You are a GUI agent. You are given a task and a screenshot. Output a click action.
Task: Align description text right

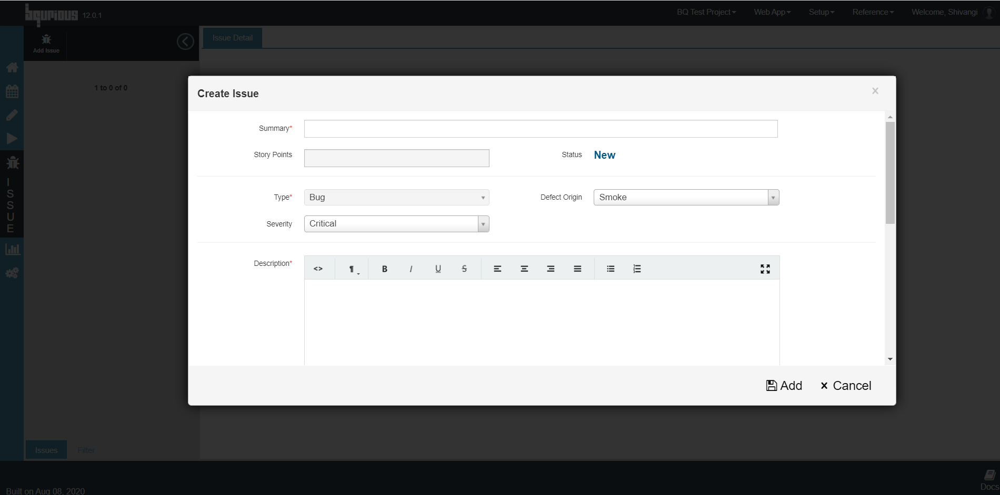(x=551, y=269)
